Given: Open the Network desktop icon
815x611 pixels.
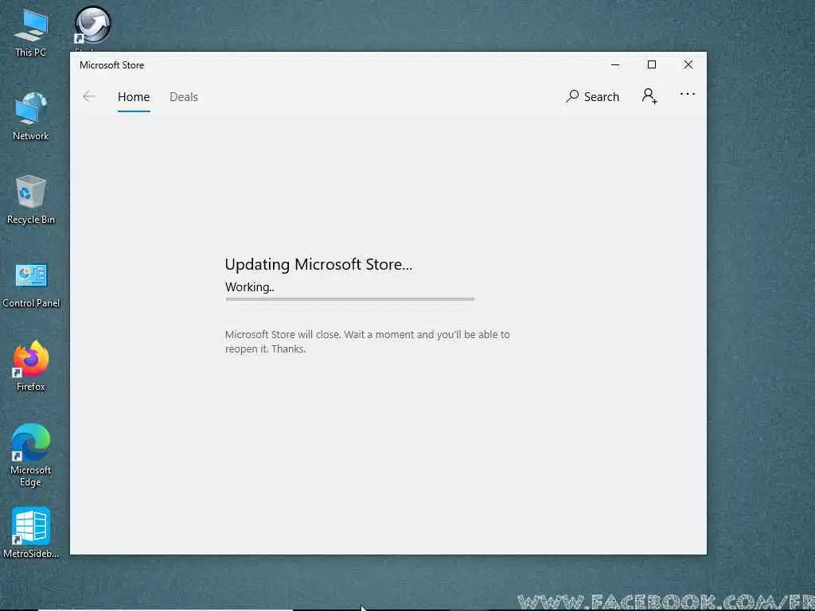Looking at the screenshot, I should (x=31, y=116).
